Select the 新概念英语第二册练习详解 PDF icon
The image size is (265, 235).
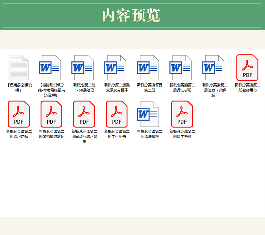pyautogui.click(x=19, y=114)
